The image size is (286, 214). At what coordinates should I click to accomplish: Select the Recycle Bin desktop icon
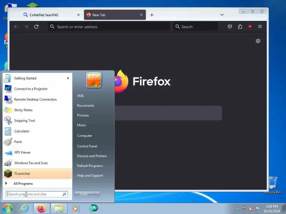click(272, 185)
